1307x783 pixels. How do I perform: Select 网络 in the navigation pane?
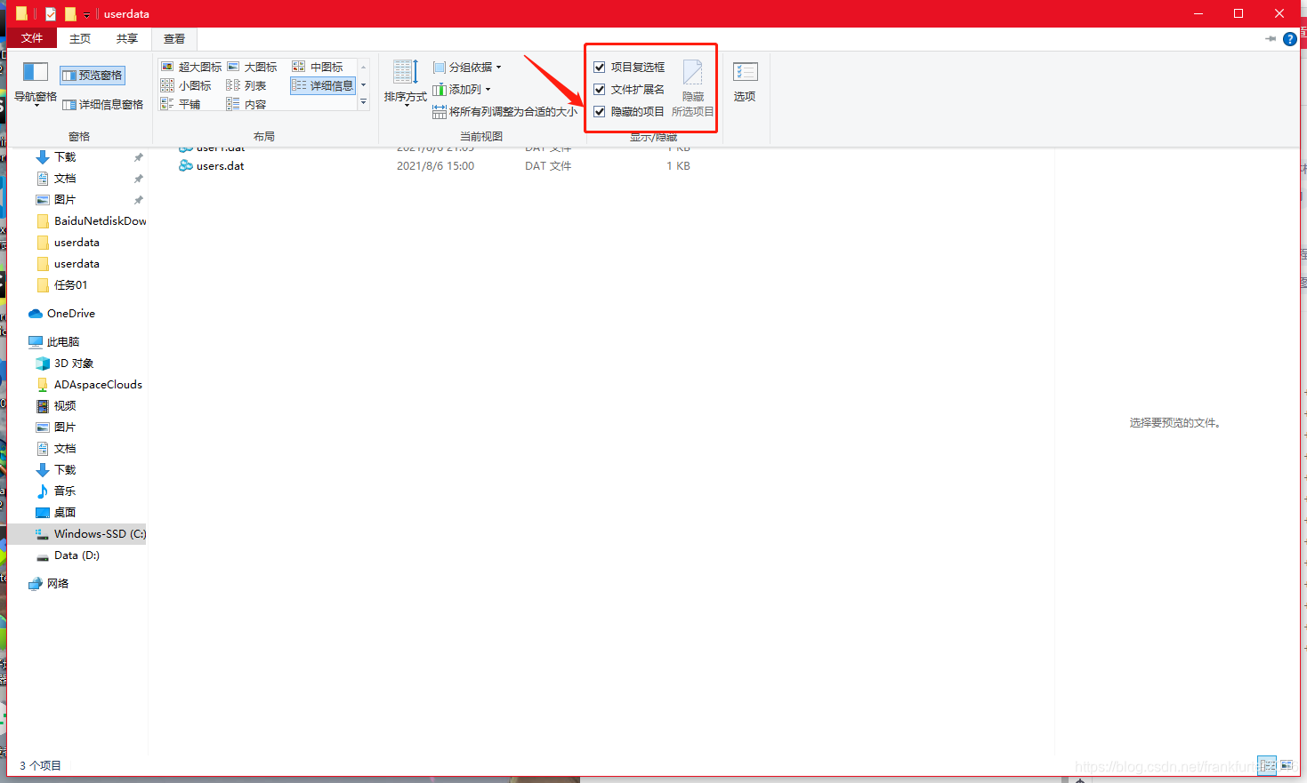click(58, 584)
